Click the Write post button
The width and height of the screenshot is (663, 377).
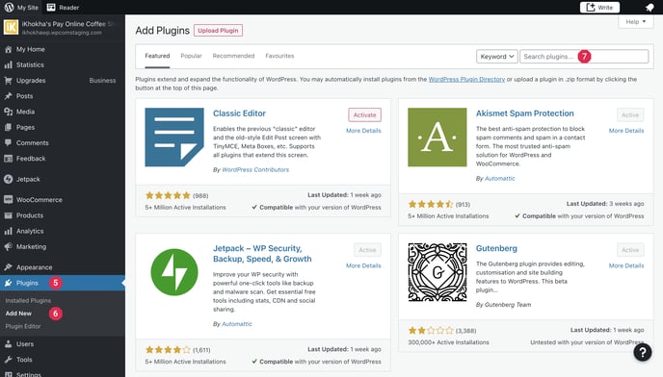pyautogui.click(x=599, y=7)
